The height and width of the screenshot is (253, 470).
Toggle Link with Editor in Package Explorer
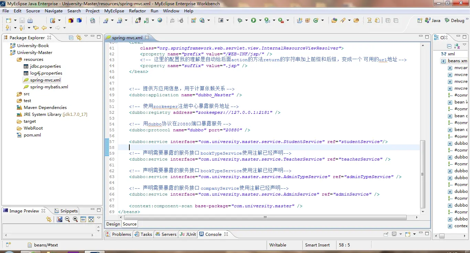pyautogui.click(x=79, y=37)
